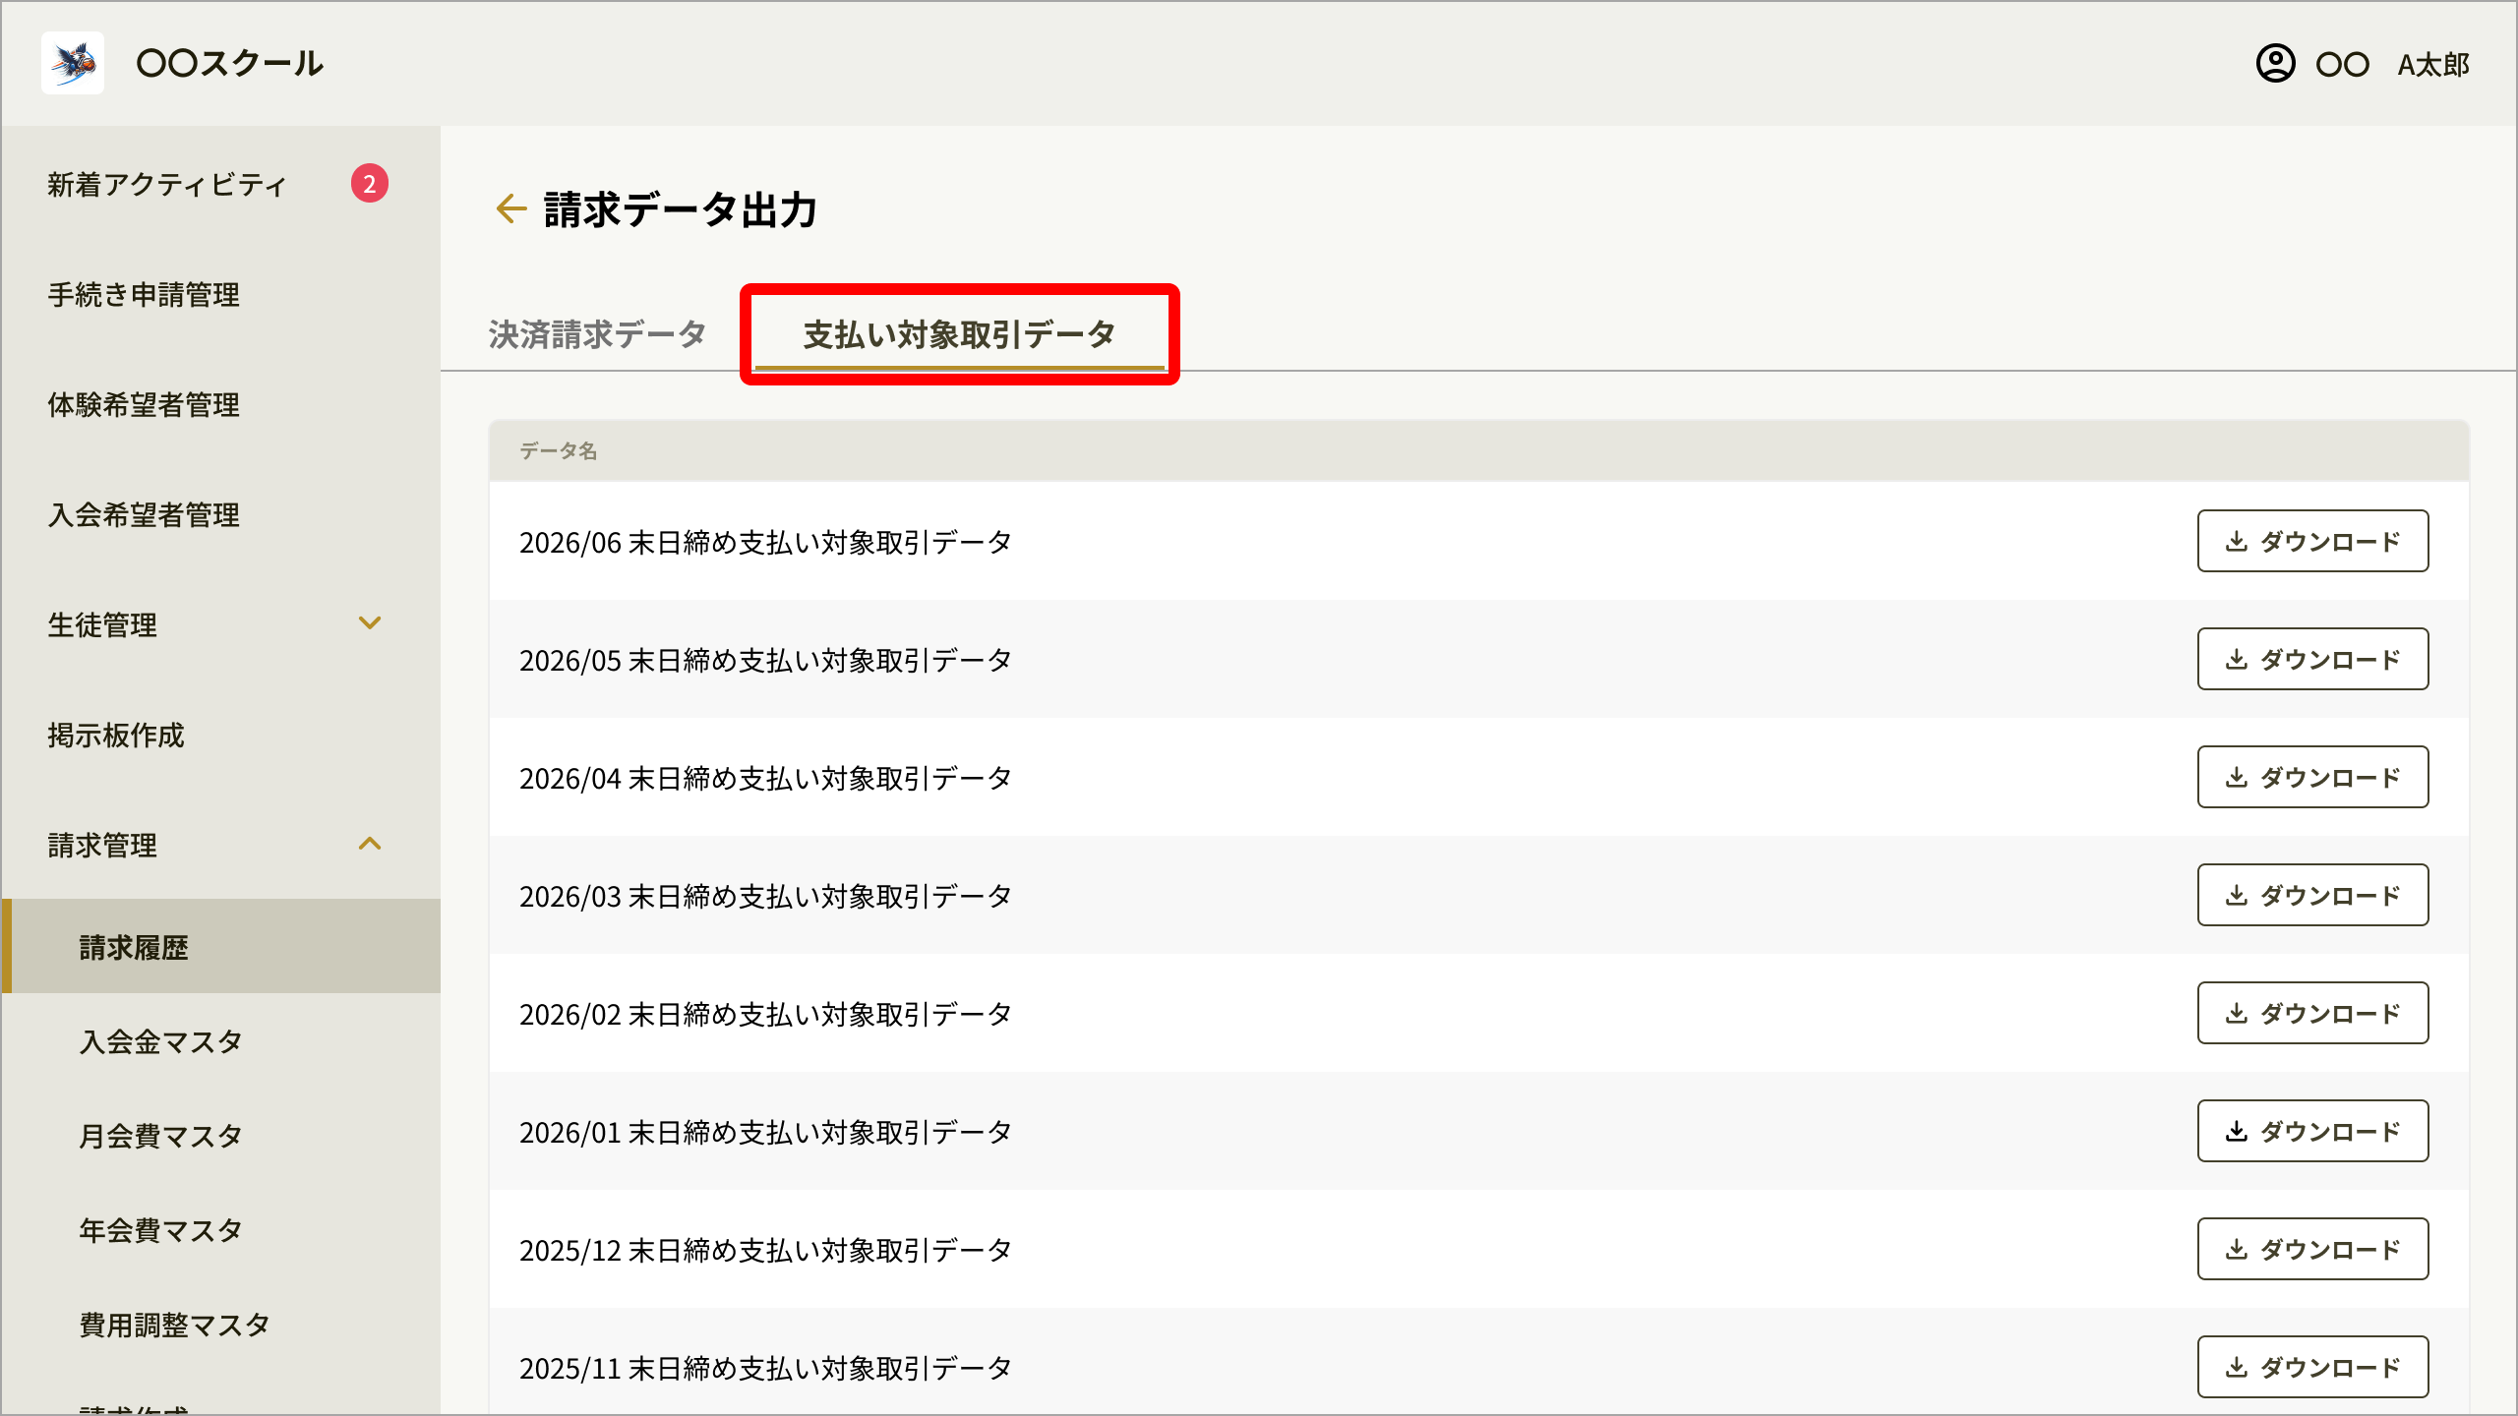The height and width of the screenshot is (1416, 2518).
Task: Open 入会希望者管理 in sidebar
Action: [144, 514]
